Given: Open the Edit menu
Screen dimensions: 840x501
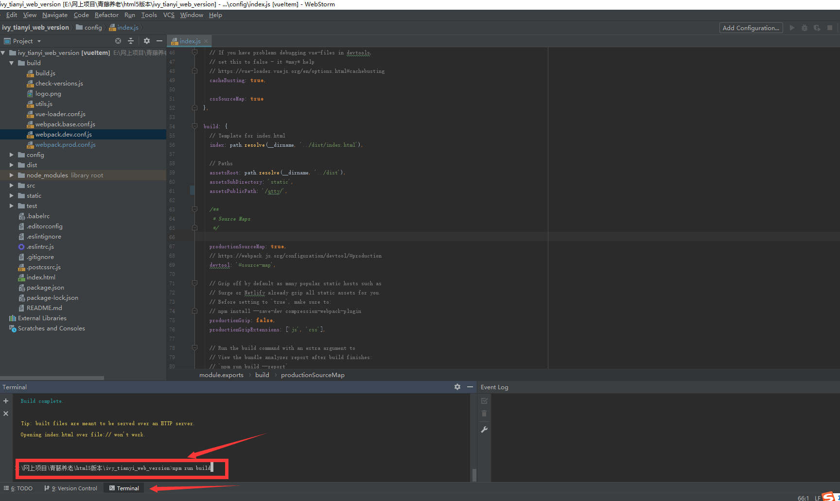Looking at the screenshot, I should (12, 15).
